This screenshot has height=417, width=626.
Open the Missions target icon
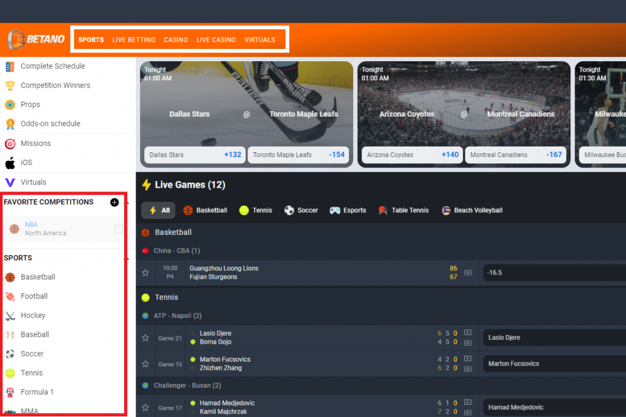click(10, 144)
